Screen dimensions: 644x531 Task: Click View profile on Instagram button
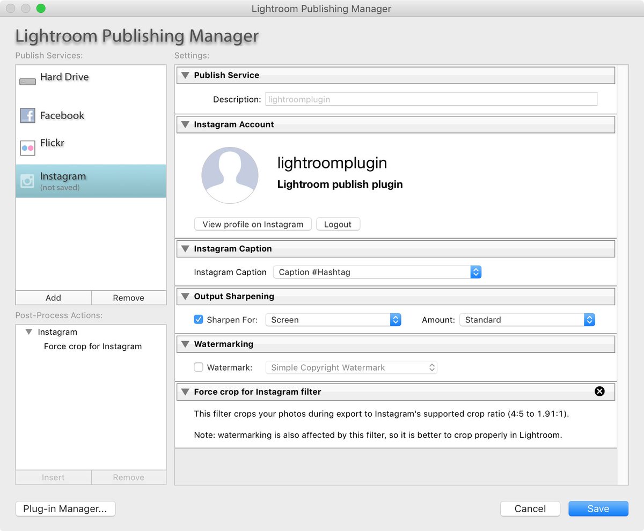tap(253, 224)
